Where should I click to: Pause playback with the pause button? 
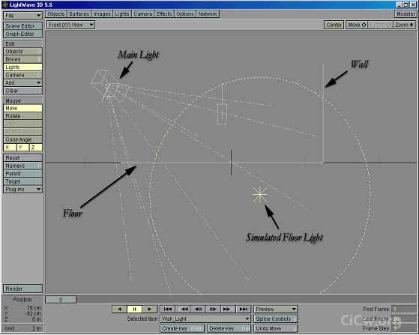134,309
